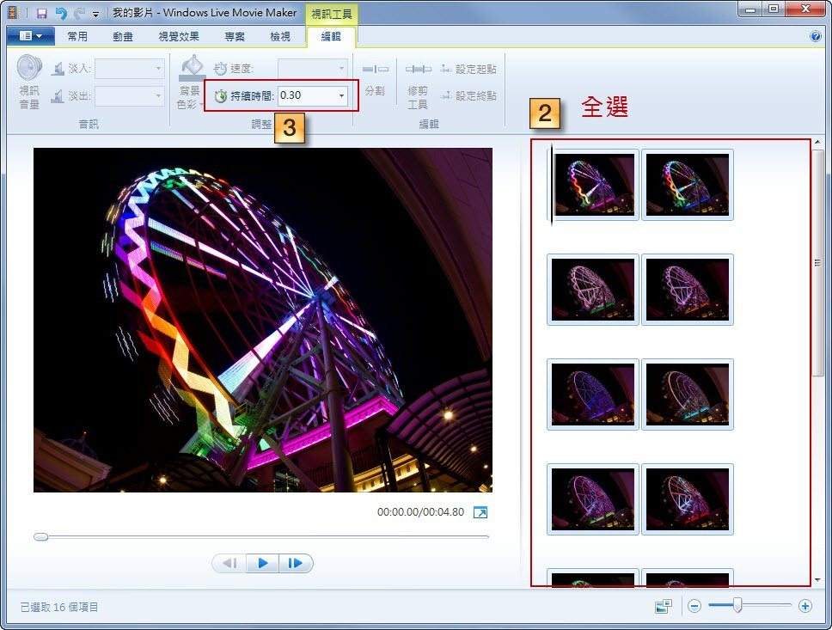Select the 視訊音量 video volume icon

27,77
